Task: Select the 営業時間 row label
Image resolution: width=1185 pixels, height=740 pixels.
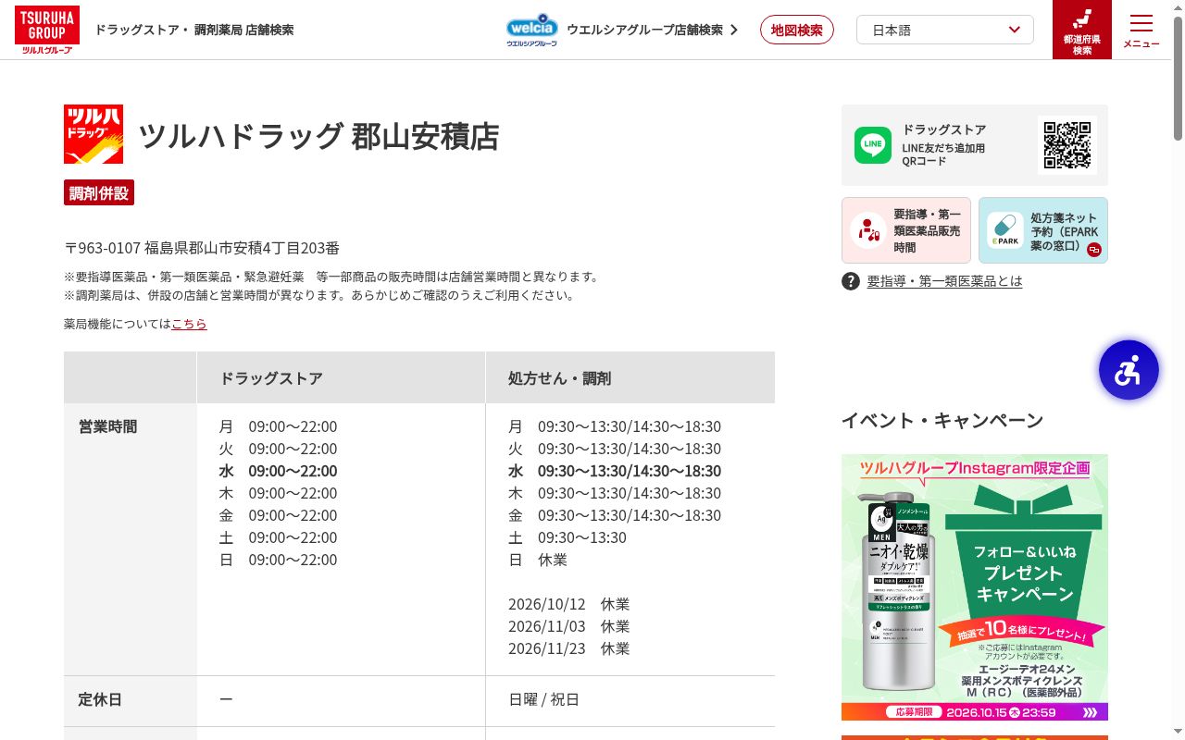Action: coord(107,426)
